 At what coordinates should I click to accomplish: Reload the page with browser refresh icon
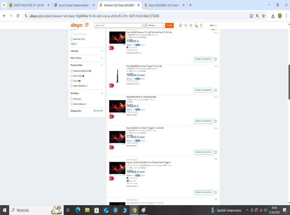(18, 16)
